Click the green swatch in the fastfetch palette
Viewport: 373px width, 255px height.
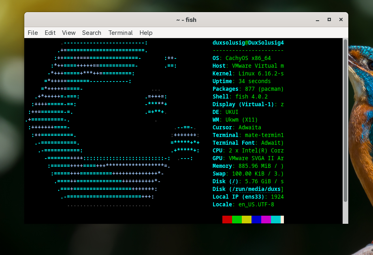pos(237,219)
